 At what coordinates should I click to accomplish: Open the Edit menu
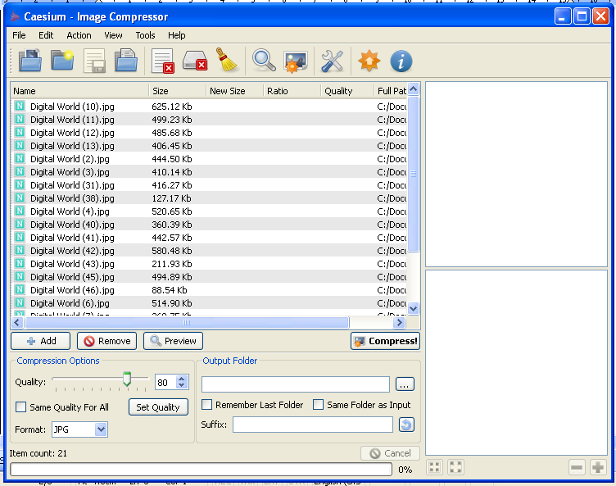point(46,35)
